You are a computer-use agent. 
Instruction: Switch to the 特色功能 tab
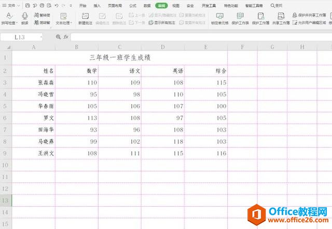tap(231, 6)
